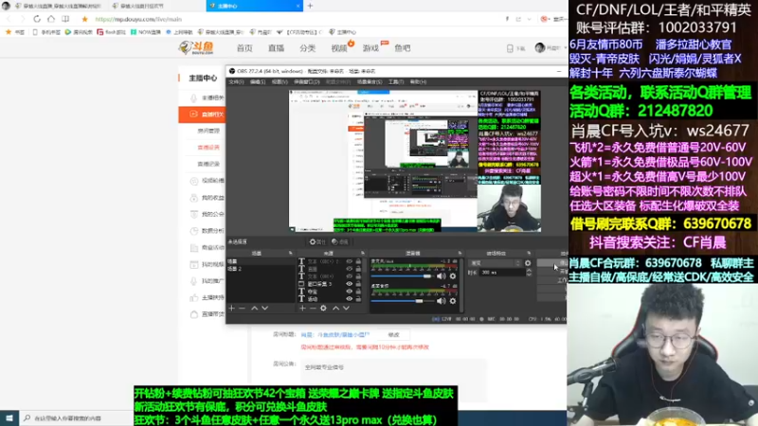Screen dimensions: 758x426
Task: Toggle lock on 文本 (GDI+) 2 source
Action: tap(358, 261)
